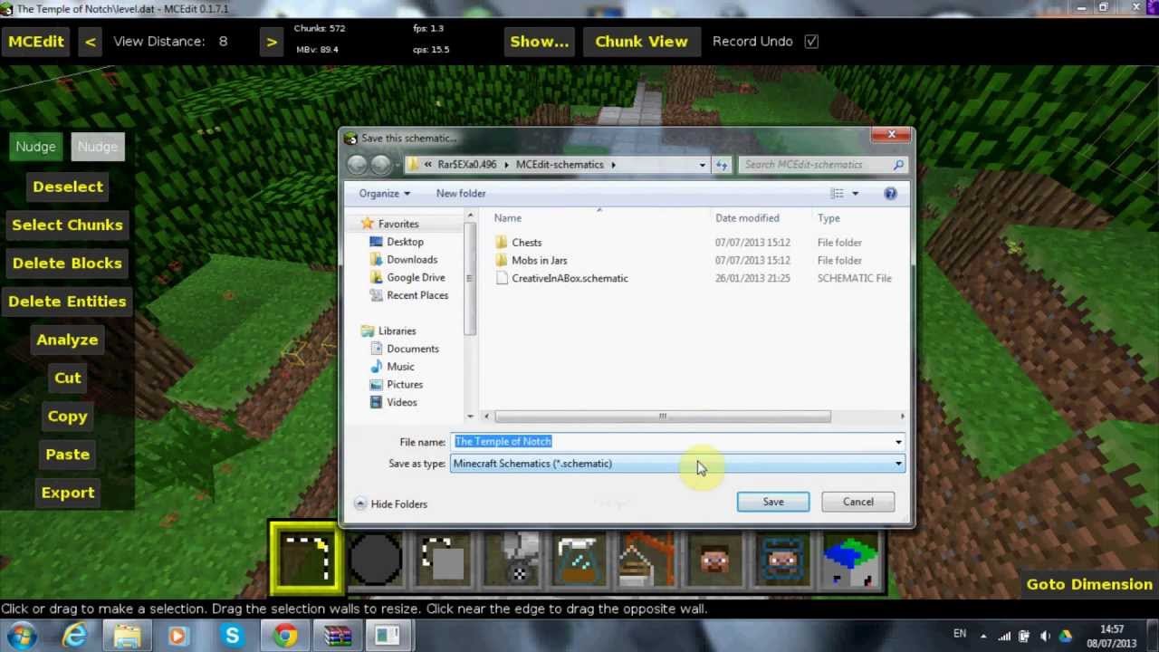1159x652 pixels.
Task: Click the Delete Blocks button
Action: 68,264
